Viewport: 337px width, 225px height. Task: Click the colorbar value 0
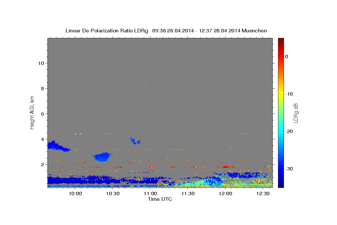286,57
